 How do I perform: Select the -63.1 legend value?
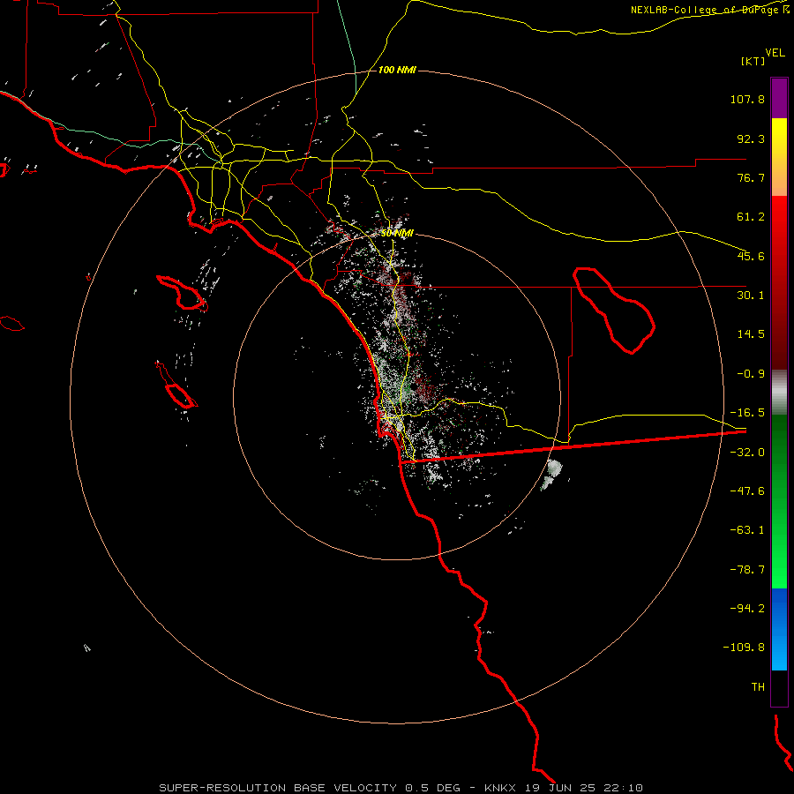point(747,530)
